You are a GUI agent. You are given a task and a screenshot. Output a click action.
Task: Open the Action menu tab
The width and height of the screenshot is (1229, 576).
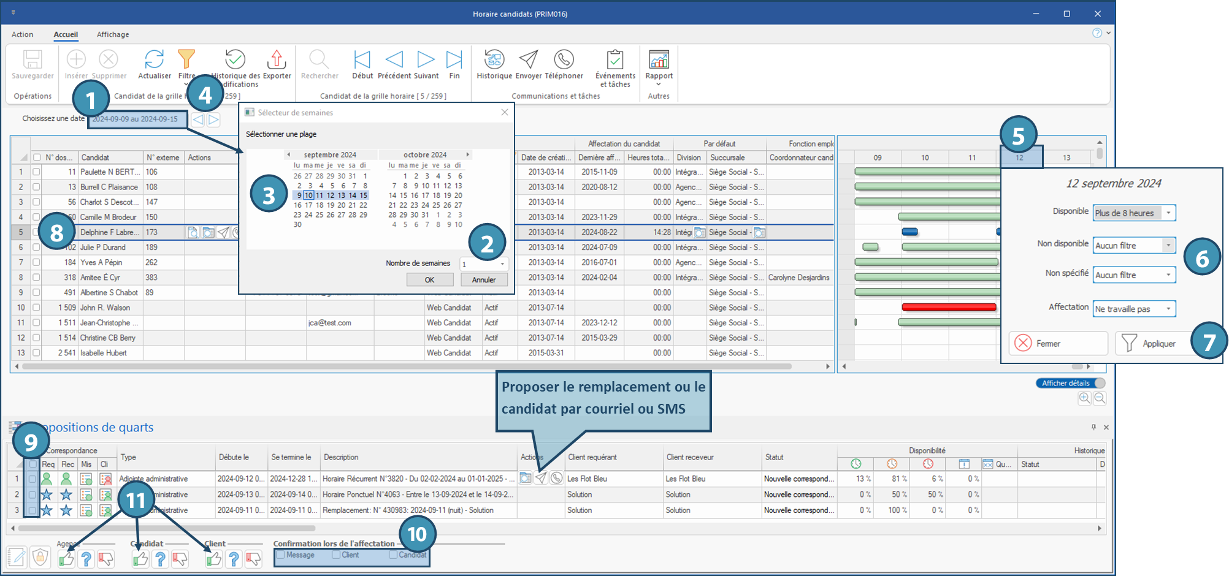pos(23,34)
